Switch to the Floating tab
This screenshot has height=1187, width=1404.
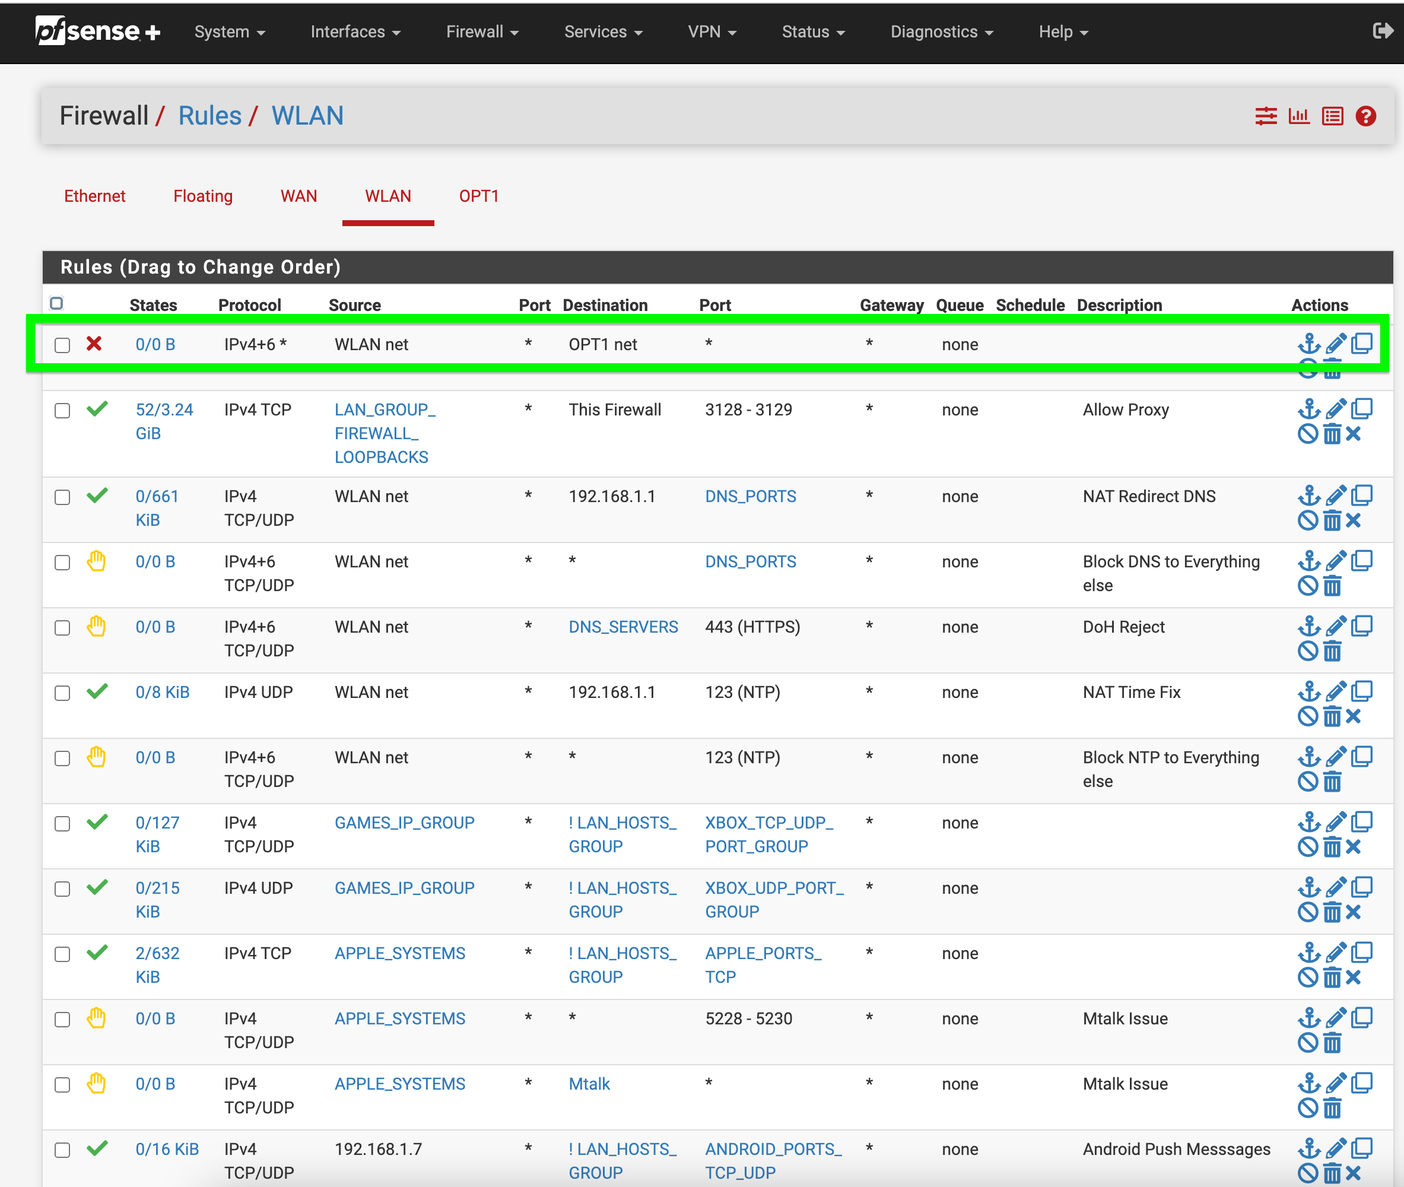point(202,196)
